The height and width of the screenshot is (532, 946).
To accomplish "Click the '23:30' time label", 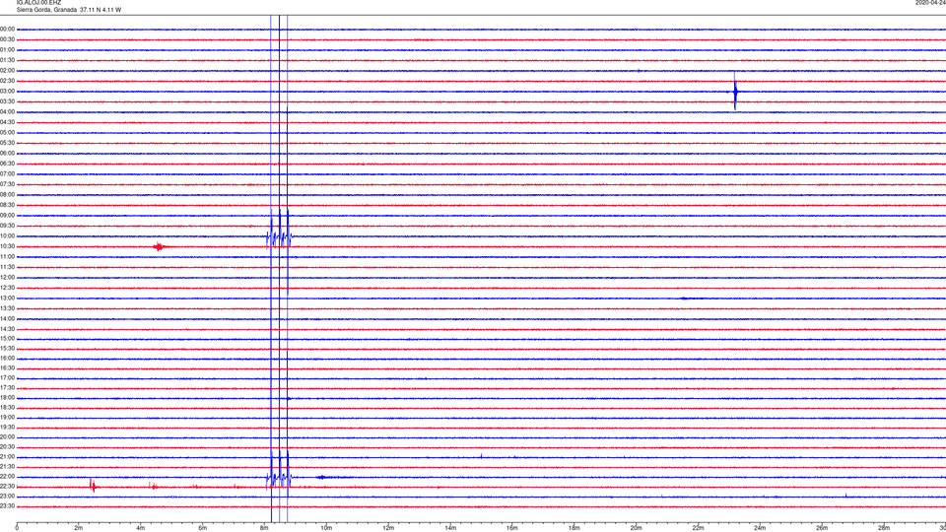I will tap(7, 506).
